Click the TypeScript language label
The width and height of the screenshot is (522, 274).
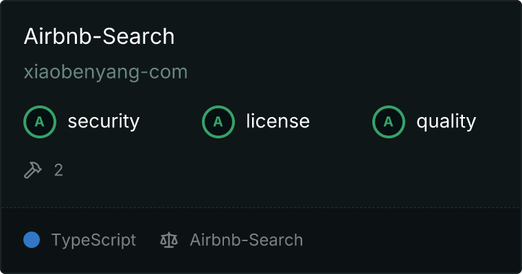click(x=93, y=240)
